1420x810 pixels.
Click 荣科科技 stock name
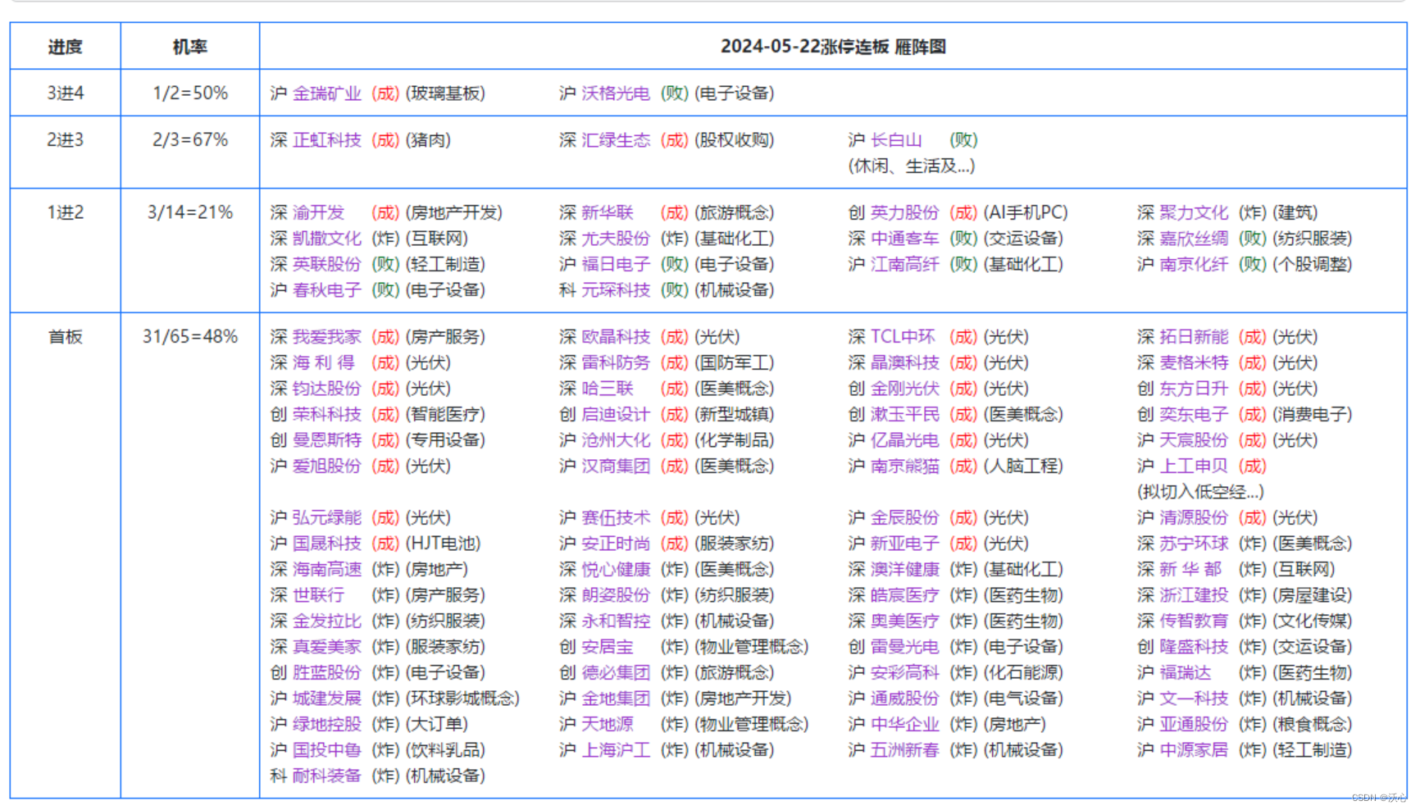[327, 415]
